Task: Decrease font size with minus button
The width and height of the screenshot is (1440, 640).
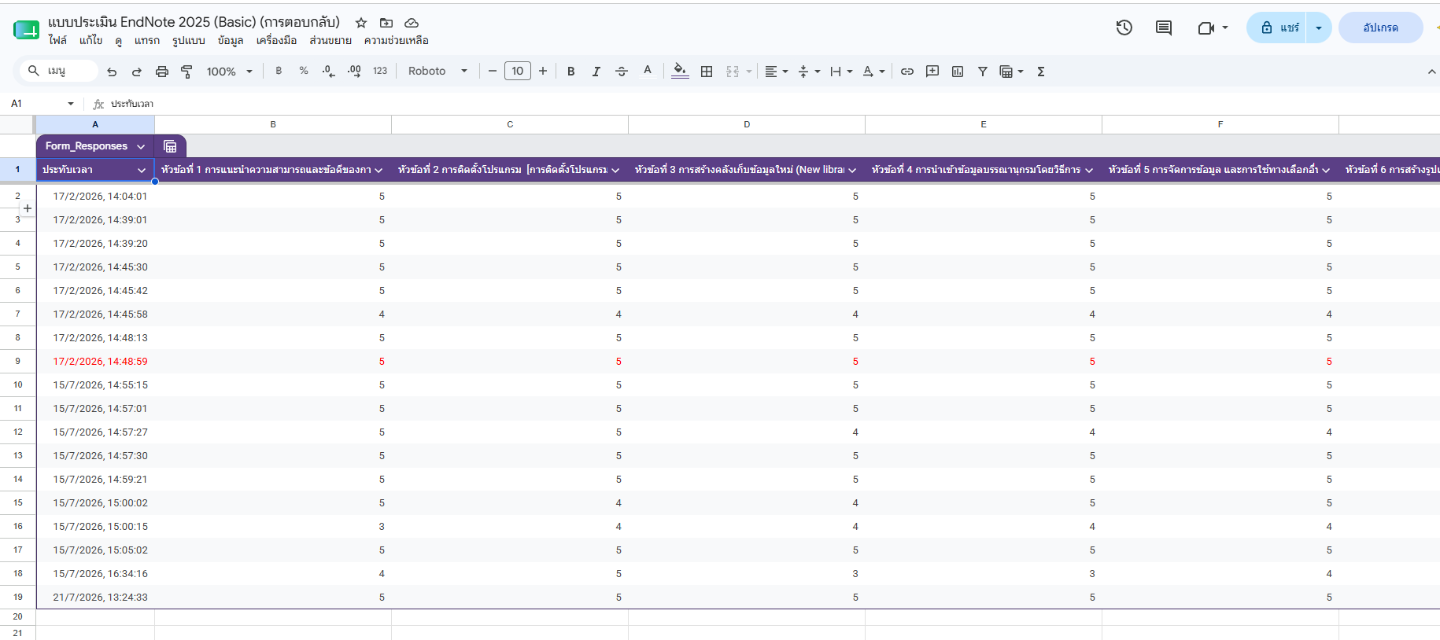Action: point(493,72)
